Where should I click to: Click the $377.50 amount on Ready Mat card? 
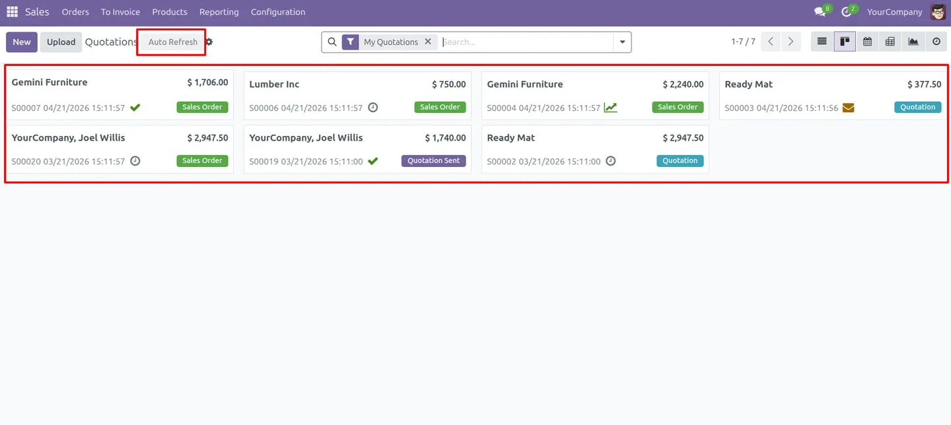[924, 84]
